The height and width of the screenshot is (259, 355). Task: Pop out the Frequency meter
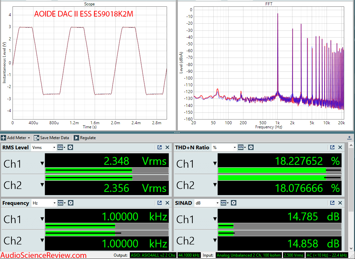click(x=160, y=203)
